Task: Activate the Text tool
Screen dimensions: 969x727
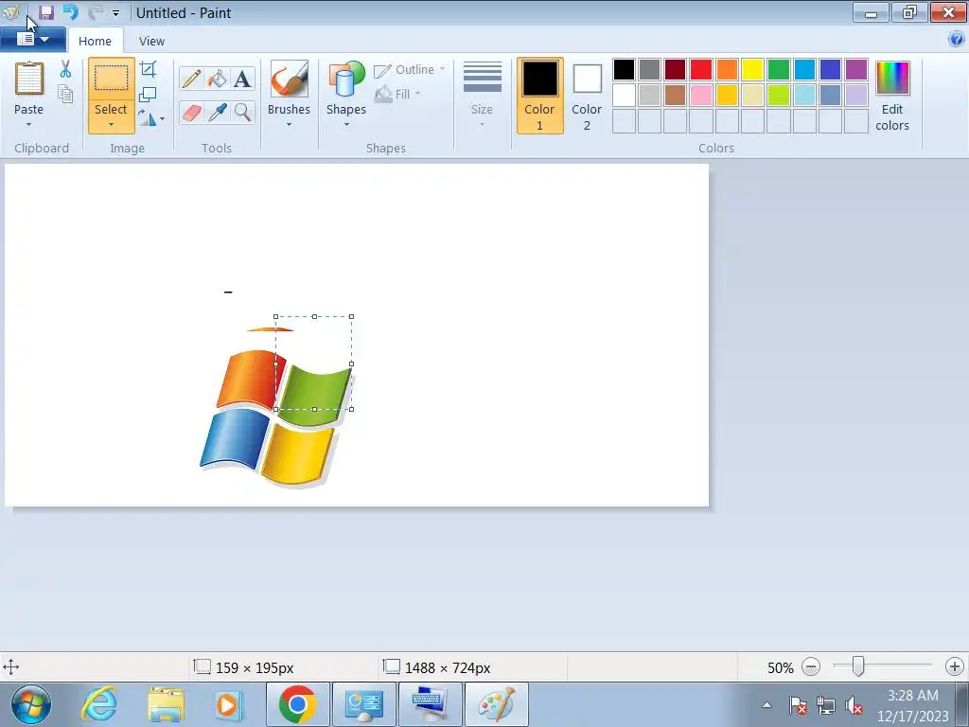Action: click(242, 79)
